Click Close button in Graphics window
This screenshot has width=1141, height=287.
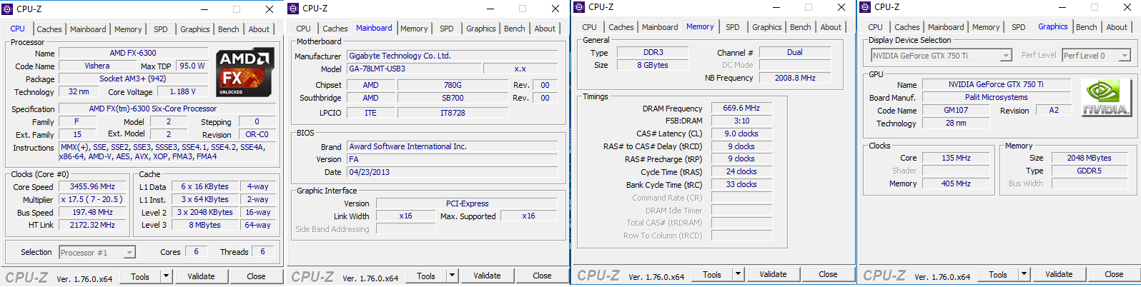[1114, 274]
